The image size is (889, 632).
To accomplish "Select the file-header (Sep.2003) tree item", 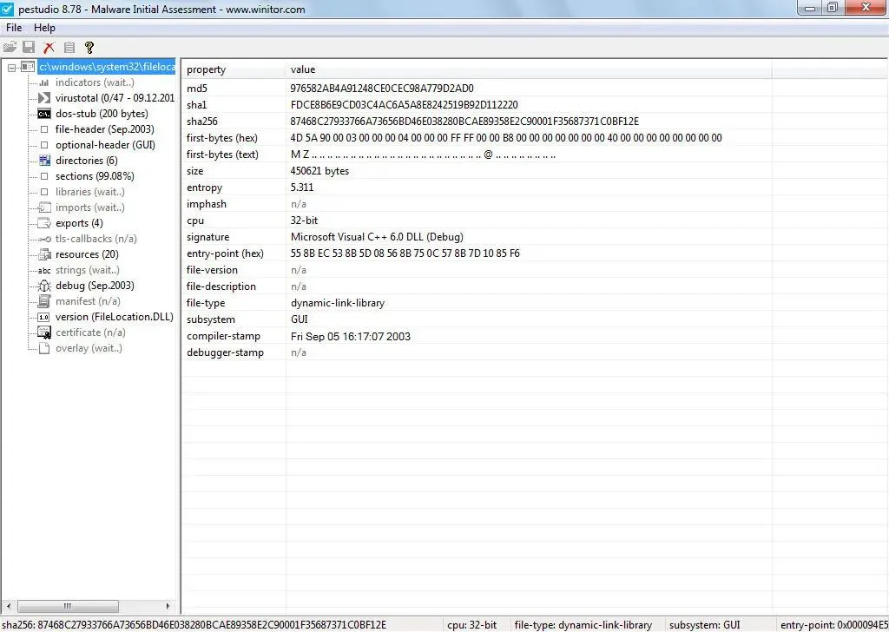I will 104,129.
